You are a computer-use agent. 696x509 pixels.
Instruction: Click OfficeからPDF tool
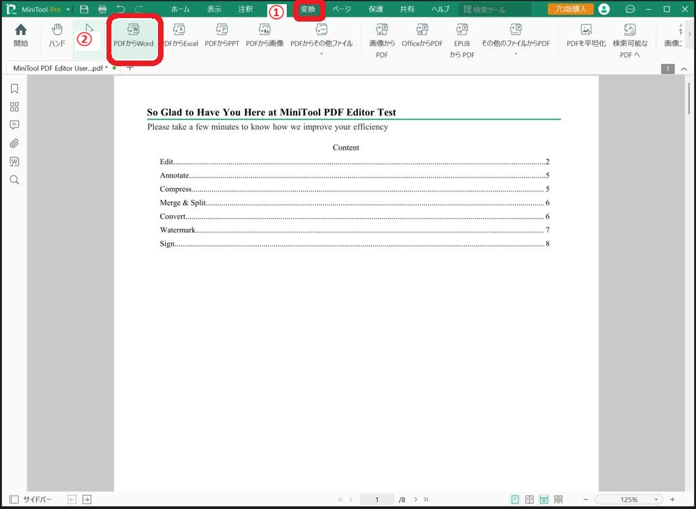[422, 36]
